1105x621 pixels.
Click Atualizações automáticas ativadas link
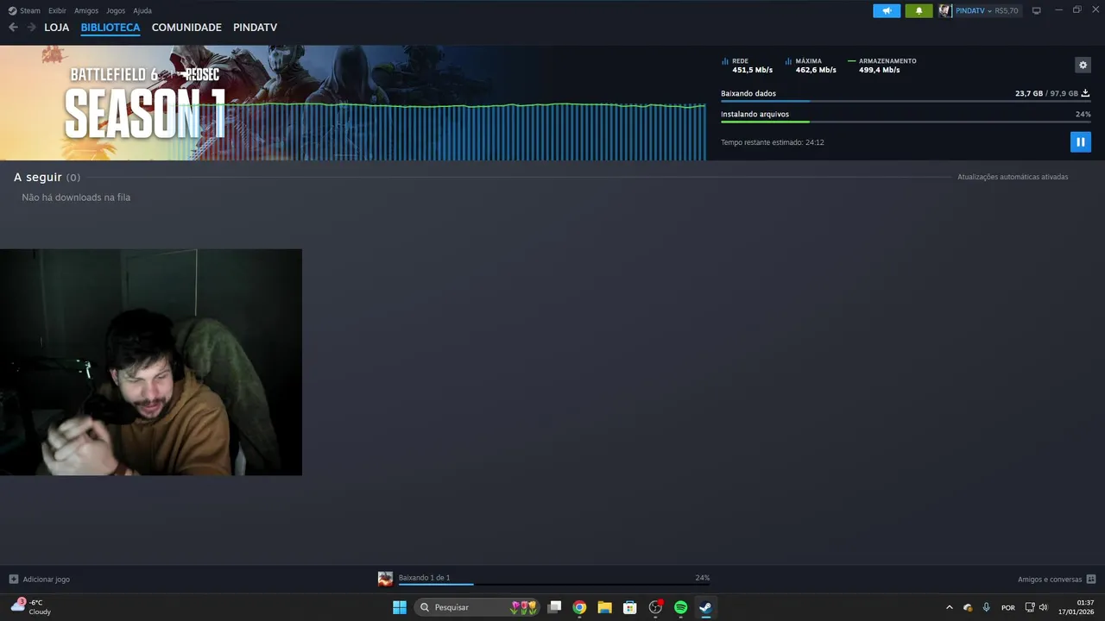pyautogui.click(x=1013, y=177)
